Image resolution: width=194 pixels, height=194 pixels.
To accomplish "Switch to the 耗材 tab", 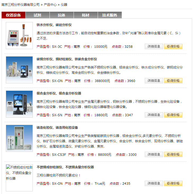I will pos(86,15).
